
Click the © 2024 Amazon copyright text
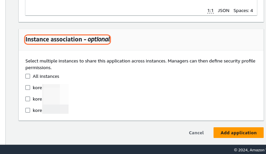coord(250,150)
